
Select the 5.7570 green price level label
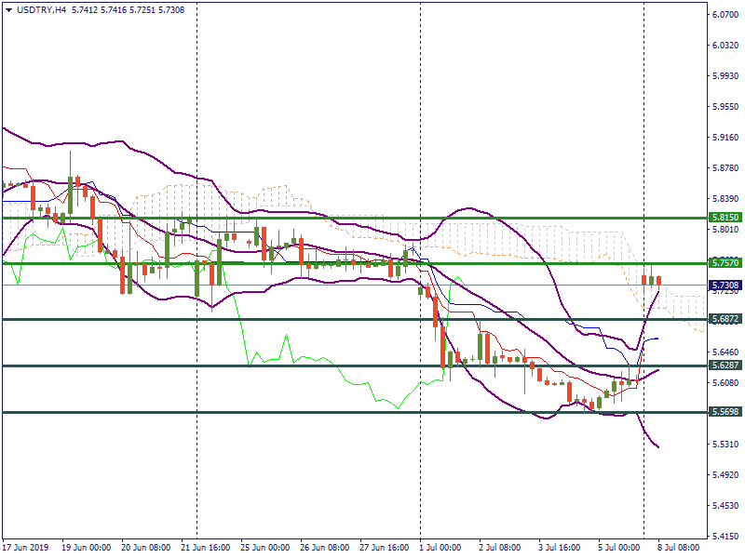coord(725,263)
